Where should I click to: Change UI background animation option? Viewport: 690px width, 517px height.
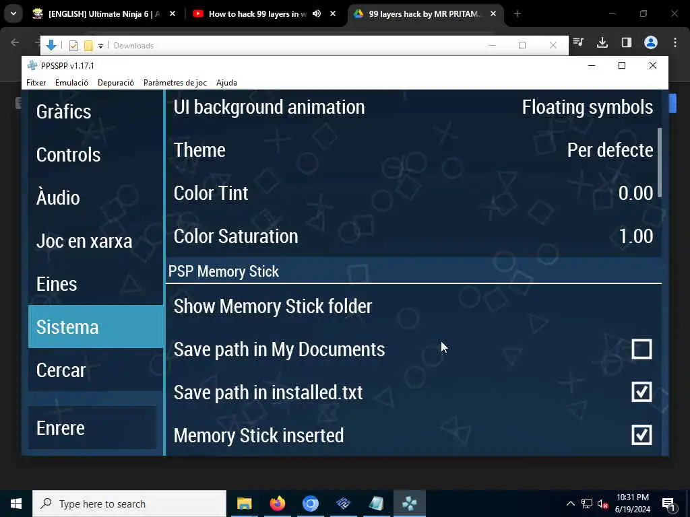[413, 107]
